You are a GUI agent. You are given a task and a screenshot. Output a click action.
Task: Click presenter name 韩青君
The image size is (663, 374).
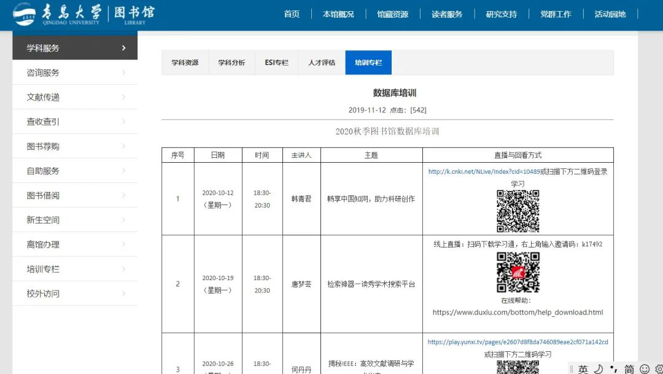(x=301, y=199)
